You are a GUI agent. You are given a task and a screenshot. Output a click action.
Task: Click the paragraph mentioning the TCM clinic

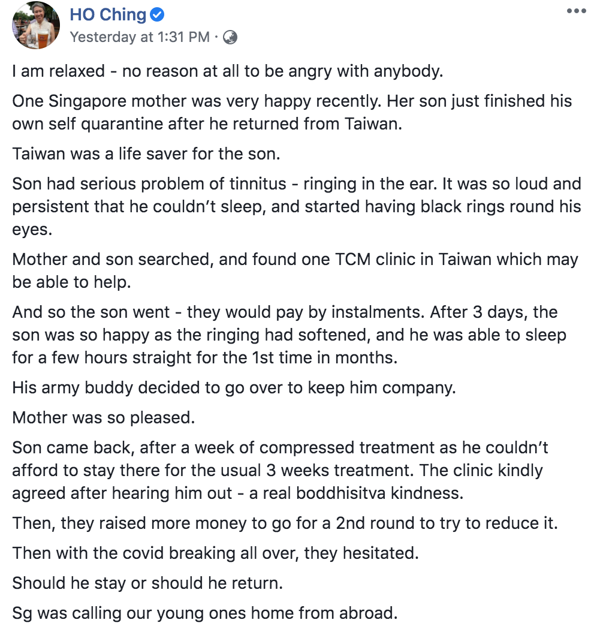click(295, 271)
